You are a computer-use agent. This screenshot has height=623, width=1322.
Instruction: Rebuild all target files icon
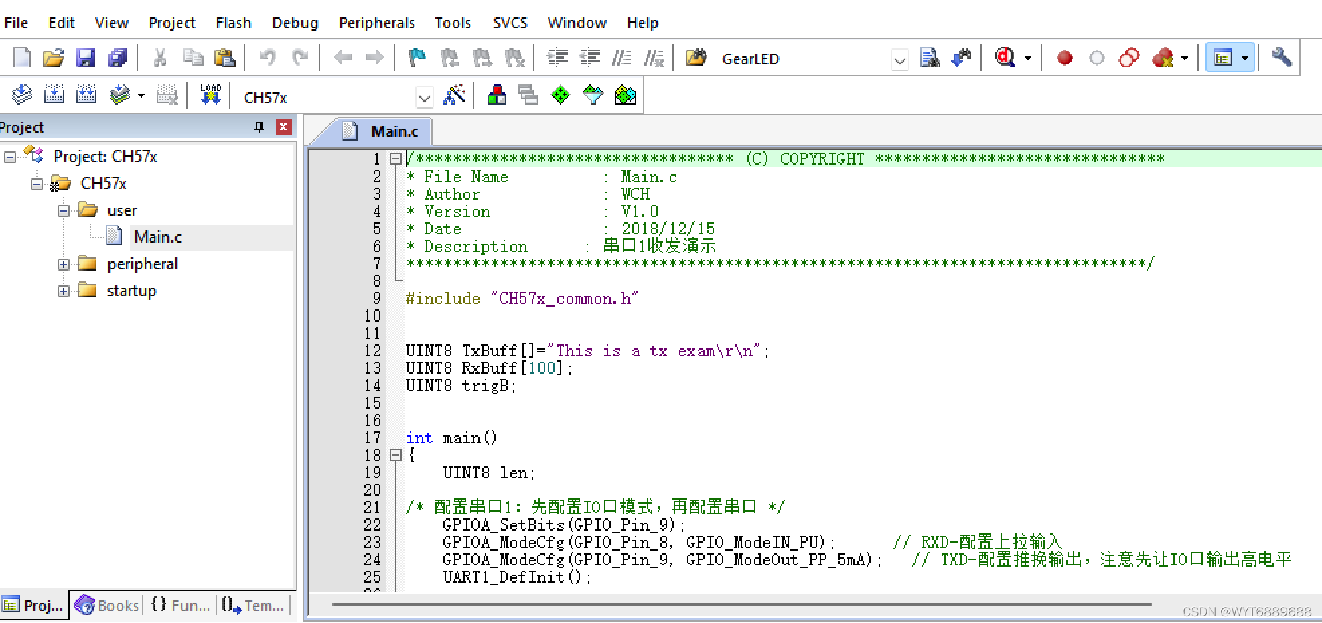(x=86, y=95)
